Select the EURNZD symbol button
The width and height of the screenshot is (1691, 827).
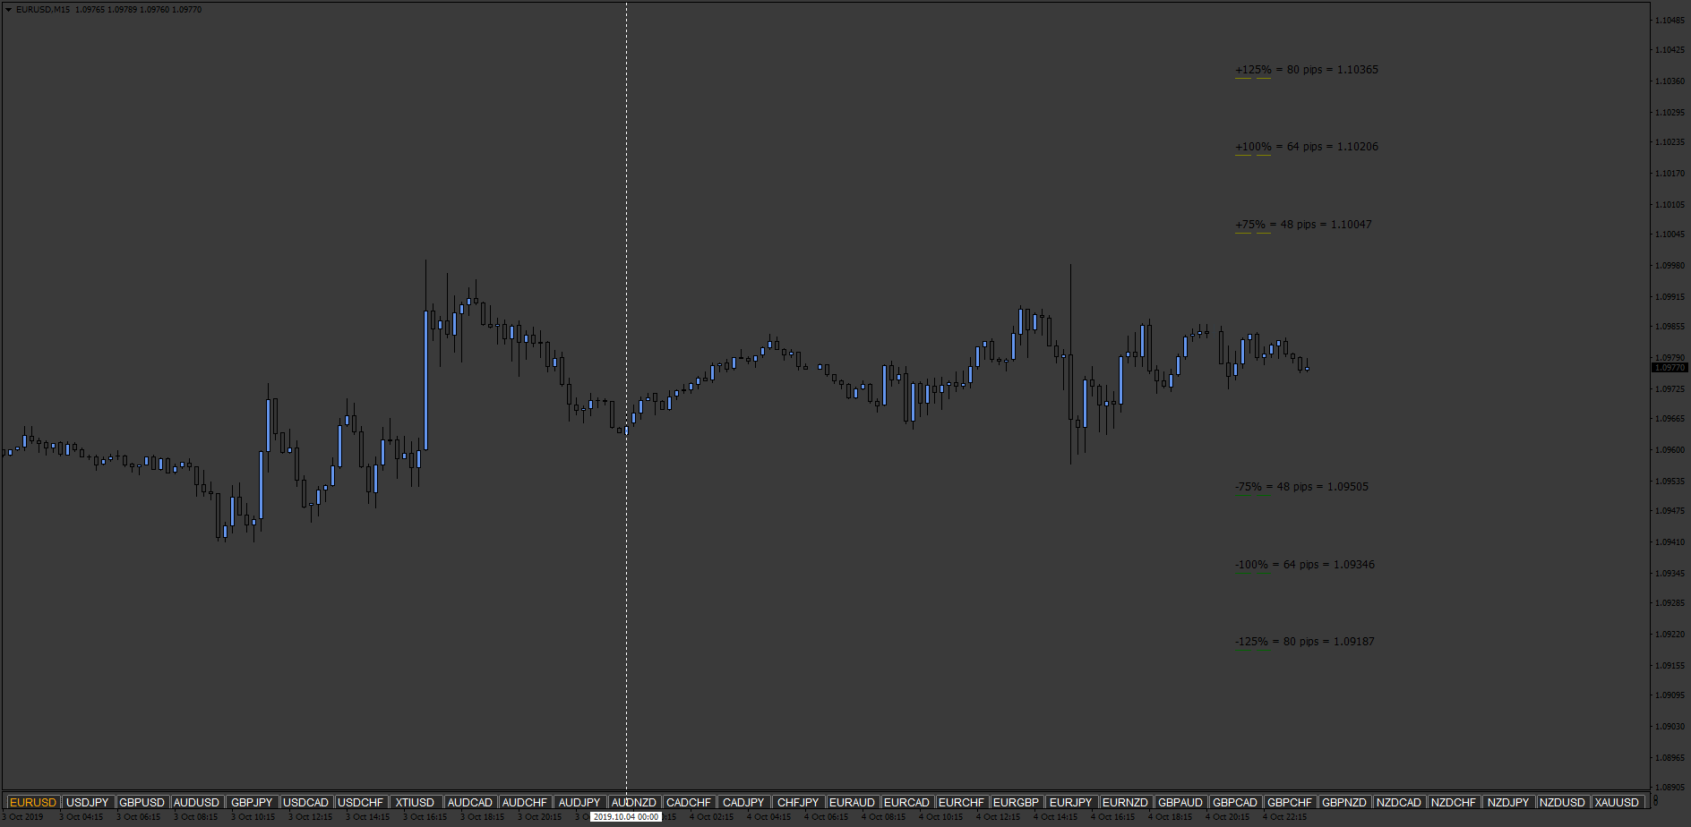[1126, 803]
